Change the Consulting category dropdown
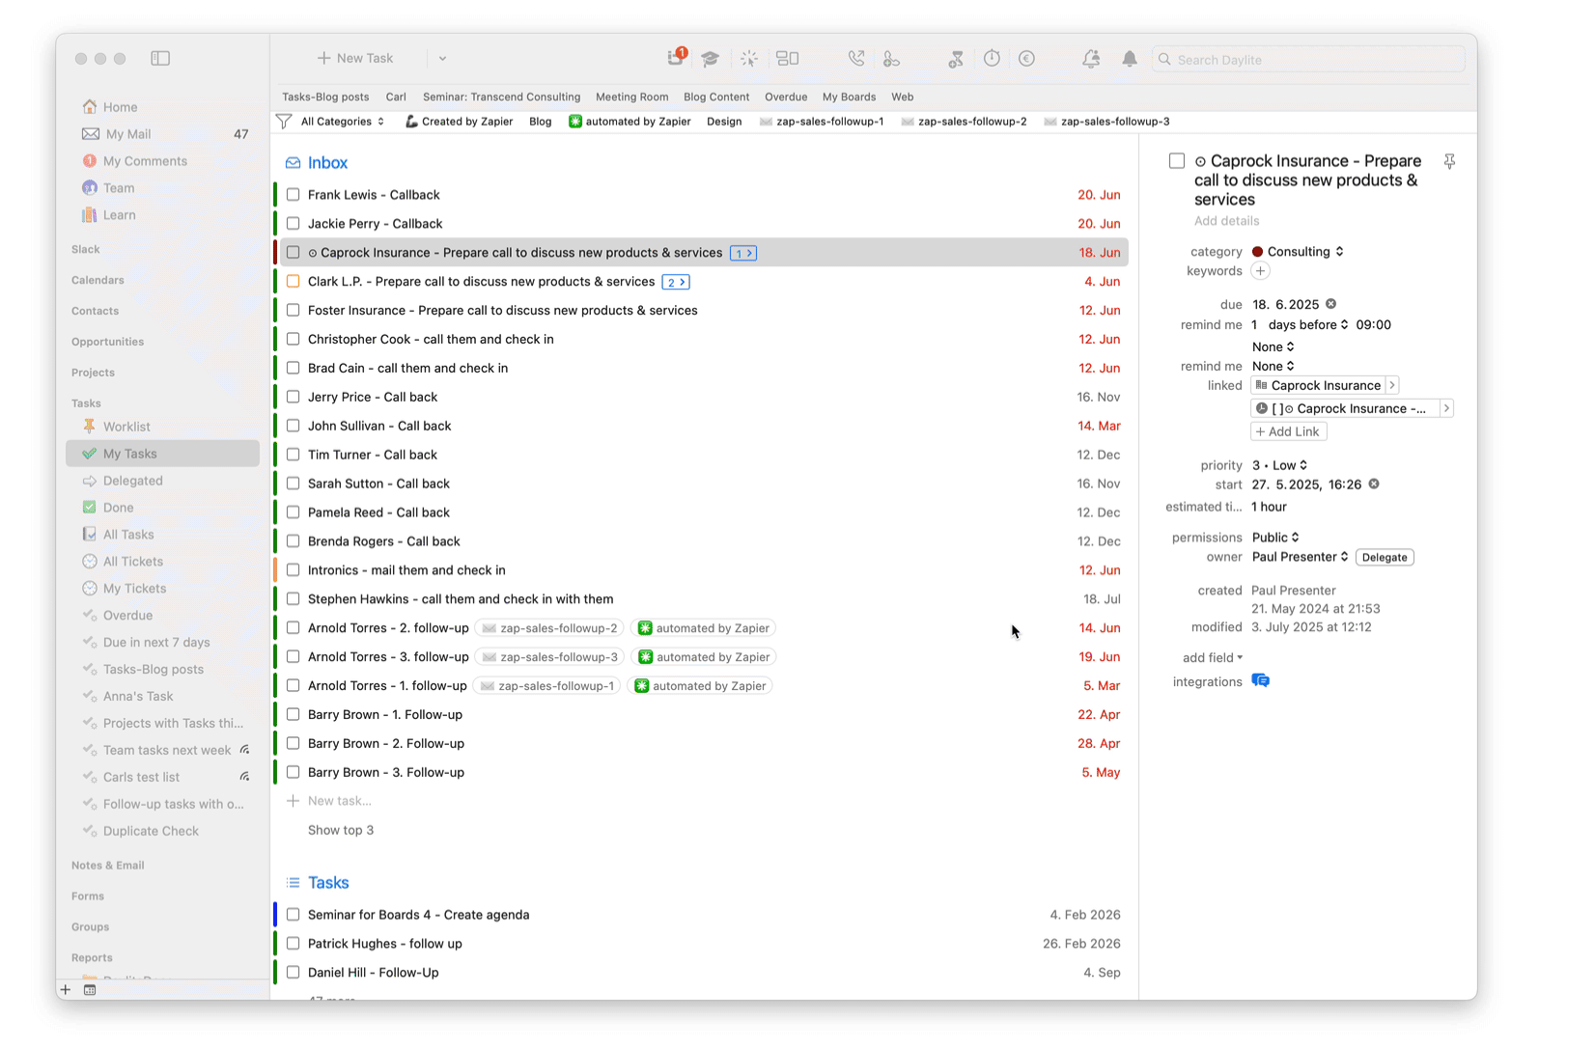The image size is (1595, 1050). 1298,252
